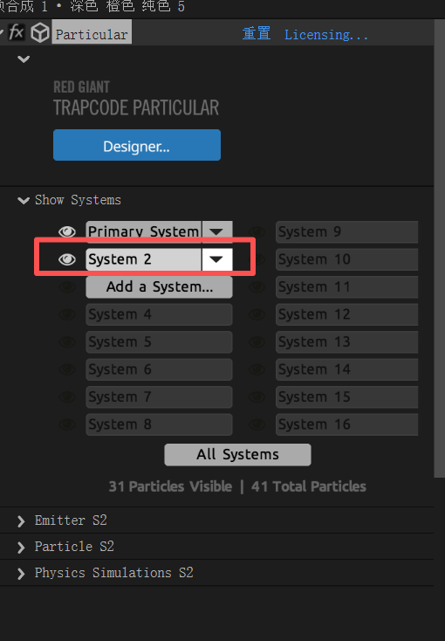Click the Licensing link
Viewport: 445px width, 641px height.
[326, 35]
